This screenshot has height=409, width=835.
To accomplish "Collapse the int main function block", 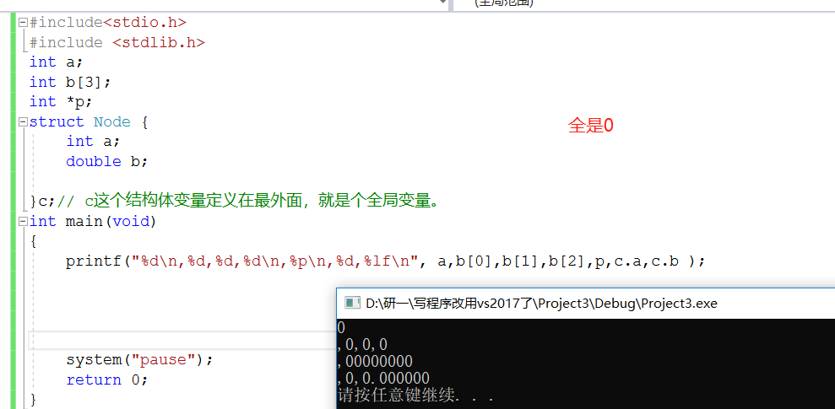I will 23,221.
